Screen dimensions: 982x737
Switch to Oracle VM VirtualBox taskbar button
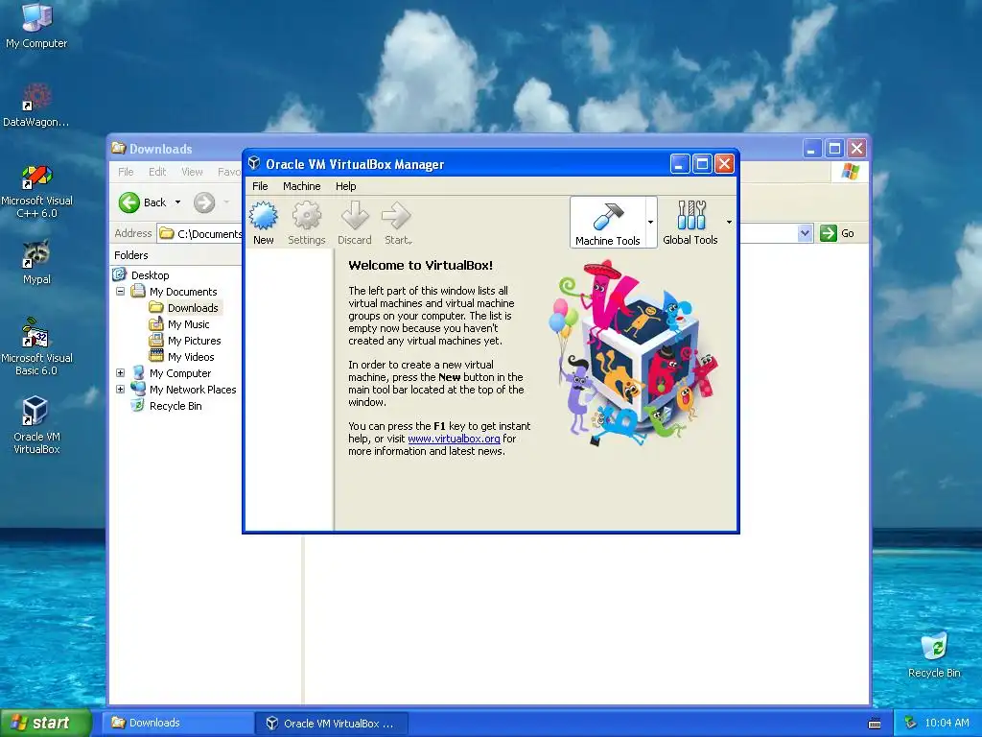332,724
